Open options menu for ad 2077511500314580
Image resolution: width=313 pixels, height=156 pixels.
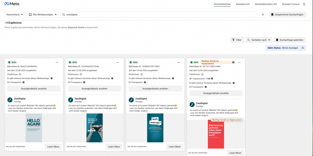click(239, 62)
